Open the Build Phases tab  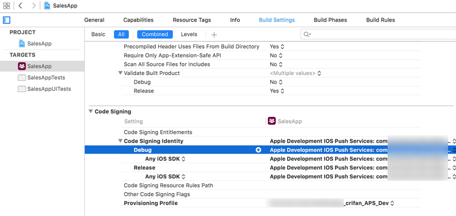click(x=331, y=20)
